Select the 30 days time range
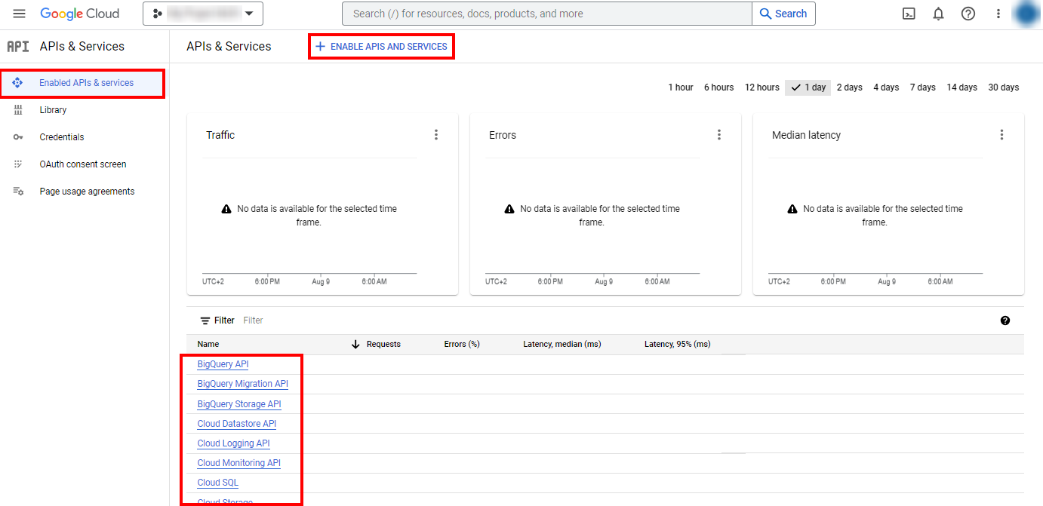Image resolution: width=1043 pixels, height=506 pixels. (1003, 87)
